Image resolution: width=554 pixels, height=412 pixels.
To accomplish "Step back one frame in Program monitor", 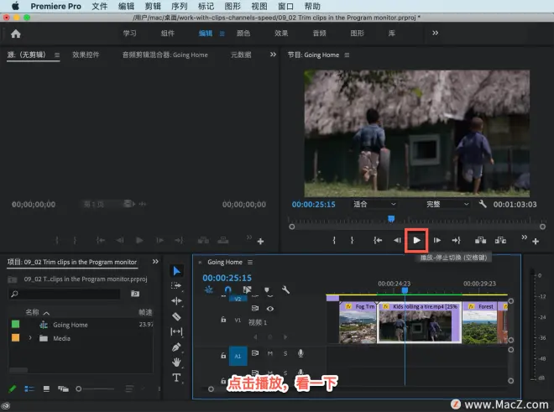I will (397, 241).
